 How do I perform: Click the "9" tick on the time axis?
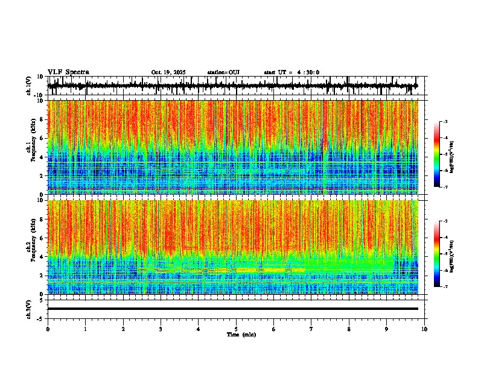click(x=386, y=329)
